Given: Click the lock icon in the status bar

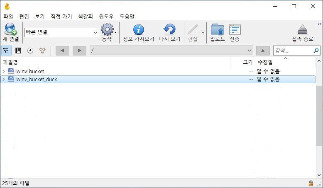Looking at the screenshot, I should 311,183.
